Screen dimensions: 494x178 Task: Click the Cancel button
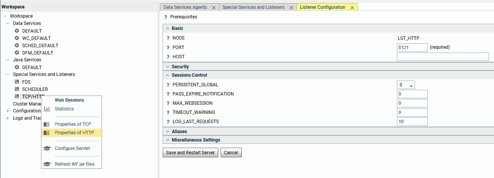(x=231, y=153)
